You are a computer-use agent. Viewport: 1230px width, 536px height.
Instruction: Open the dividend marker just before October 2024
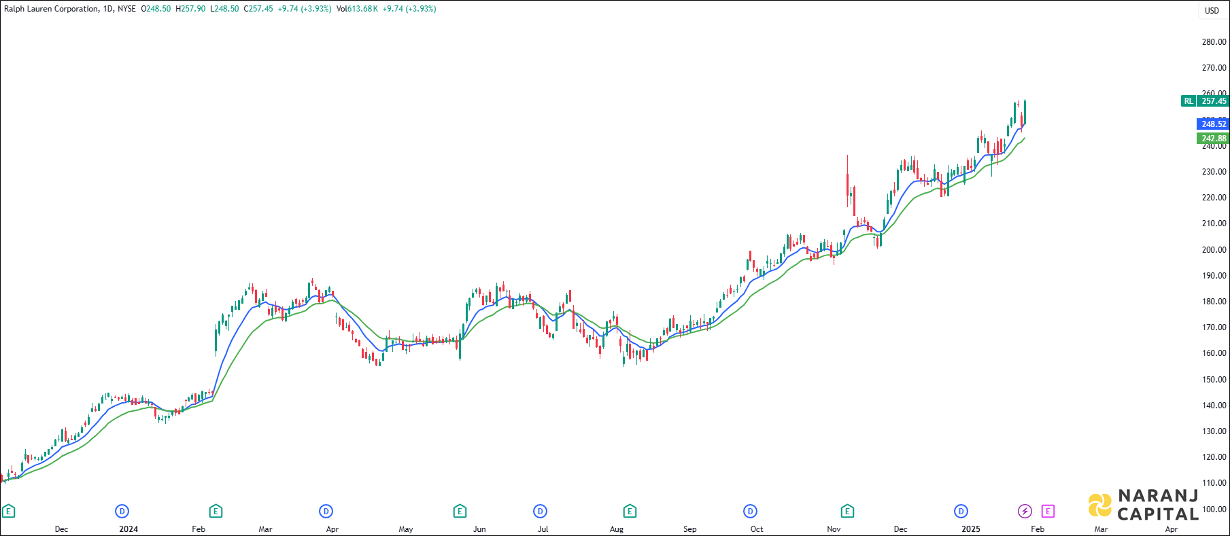click(x=750, y=511)
